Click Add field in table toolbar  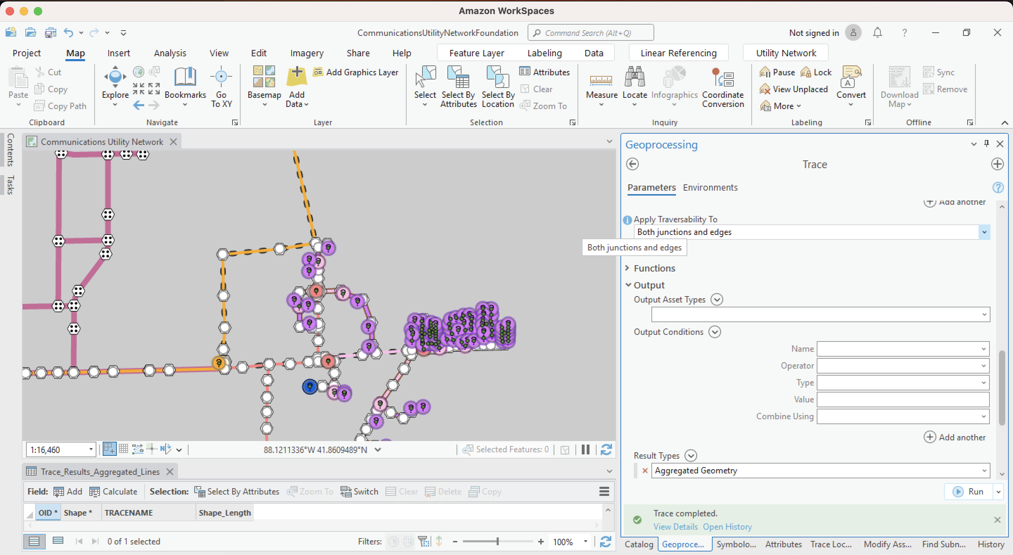click(68, 491)
